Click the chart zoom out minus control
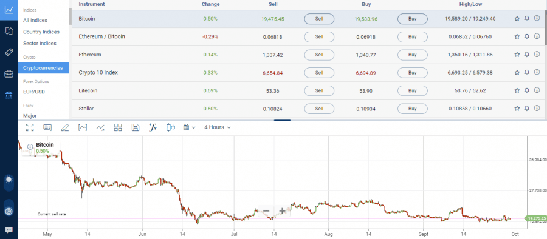This screenshot has height=239, width=547. point(266,210)
